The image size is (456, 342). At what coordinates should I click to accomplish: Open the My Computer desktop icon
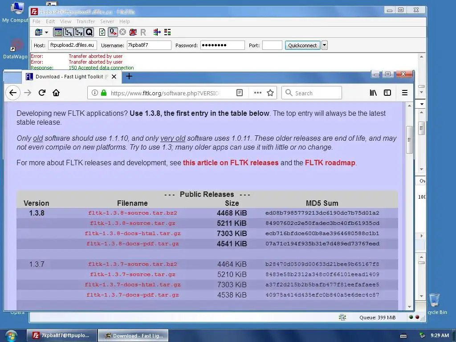(x=16, y=12)
